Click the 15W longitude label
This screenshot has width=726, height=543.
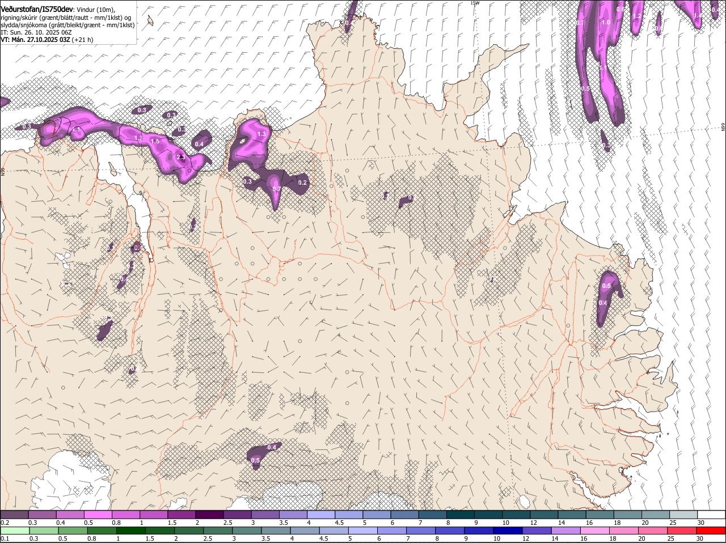coord(475,3)
